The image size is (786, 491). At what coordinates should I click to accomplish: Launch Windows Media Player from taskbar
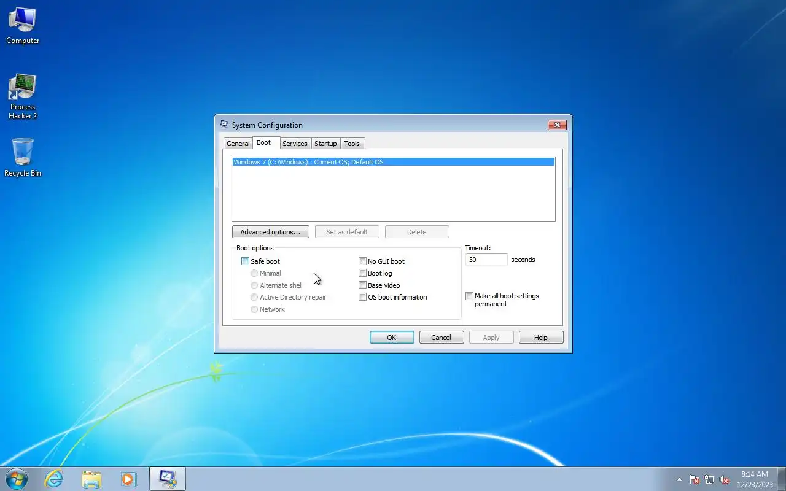coord(129,479)
